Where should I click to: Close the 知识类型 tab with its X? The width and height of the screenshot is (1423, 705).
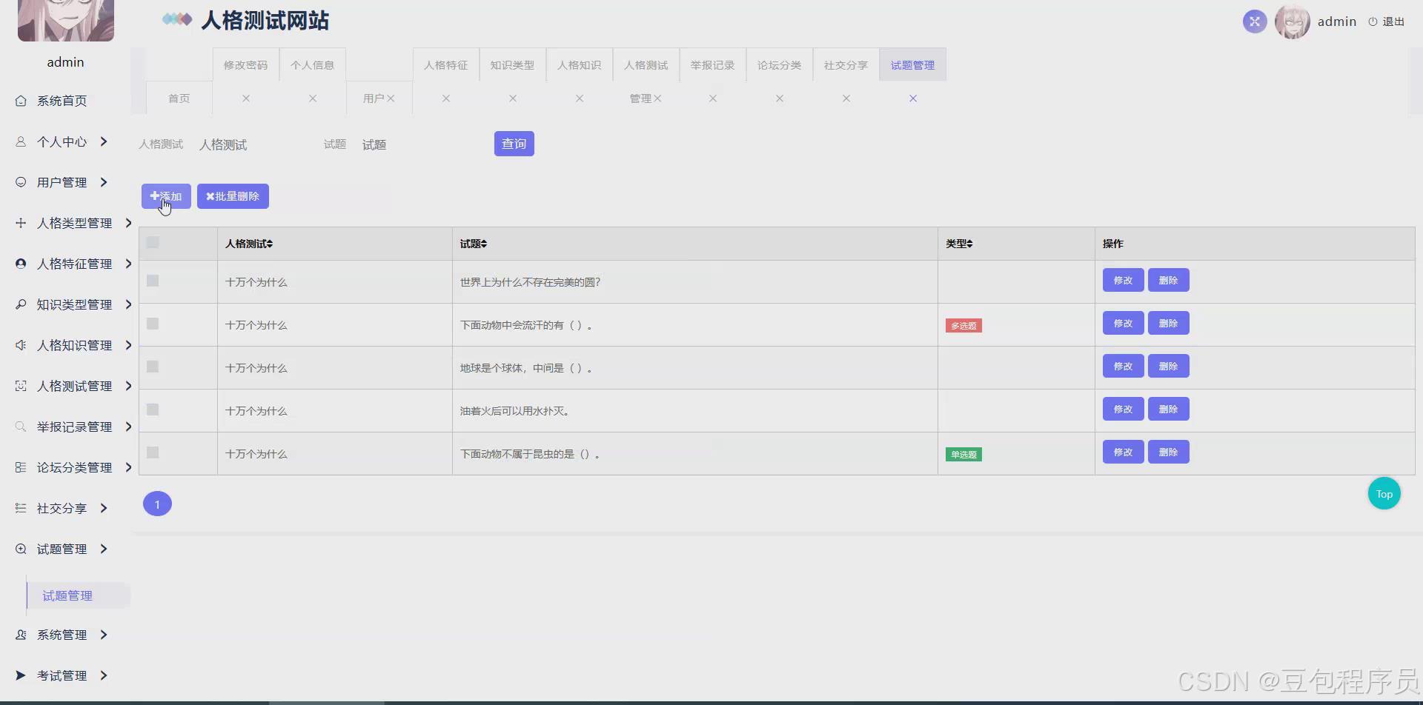[513, 98]
